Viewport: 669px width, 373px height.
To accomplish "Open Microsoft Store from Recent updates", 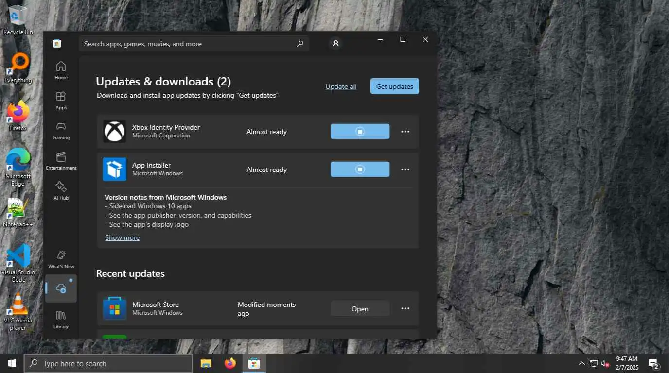I will pos(360,308).
